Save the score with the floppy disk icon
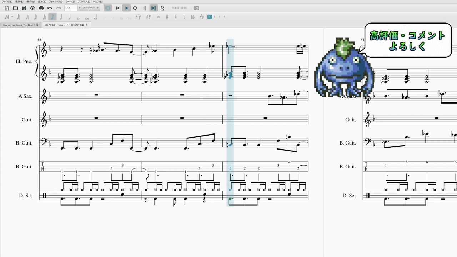 (x=24, y=8)
